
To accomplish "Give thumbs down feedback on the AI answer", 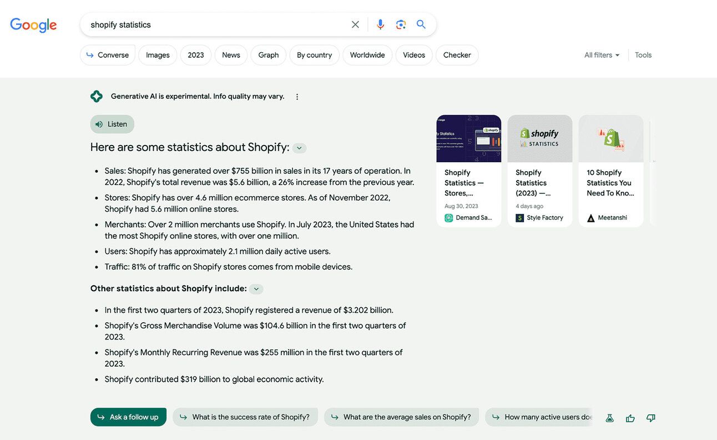I will pyautogui.click(x=651, y=418).
